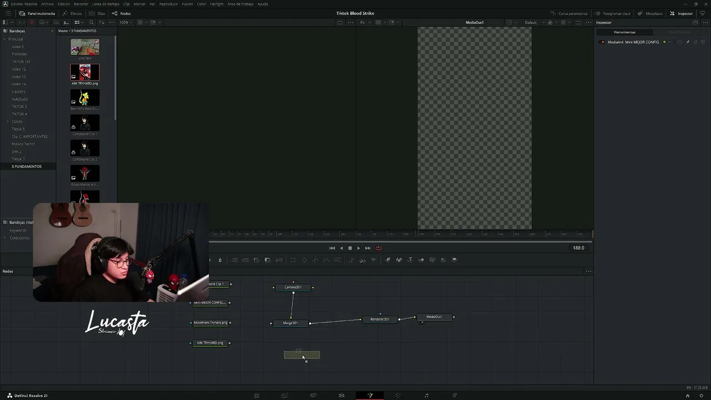Toggle the Nodos panel

122,13
